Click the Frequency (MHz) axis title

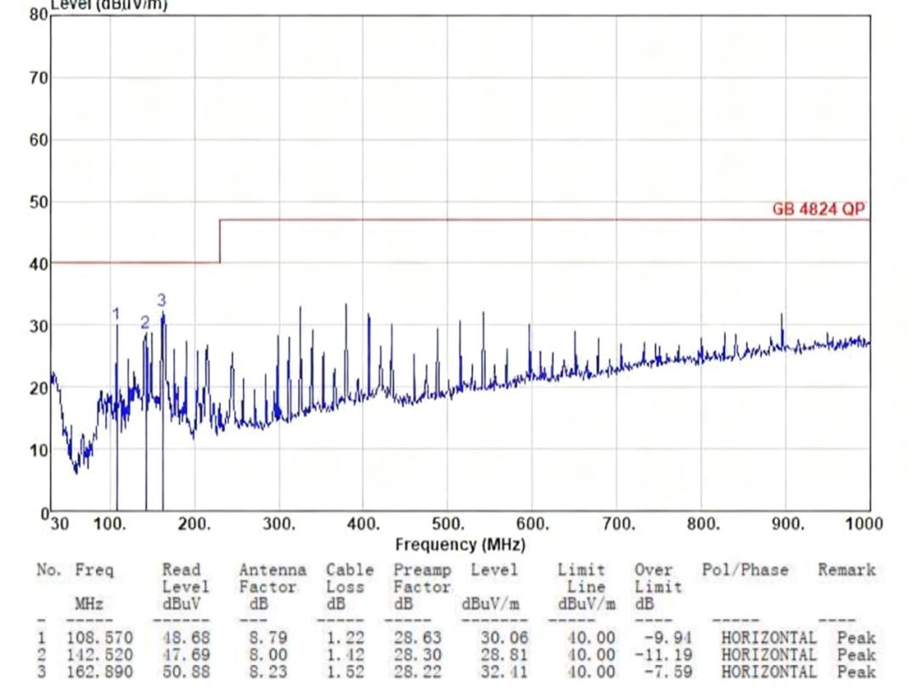(x=460, y=544)
